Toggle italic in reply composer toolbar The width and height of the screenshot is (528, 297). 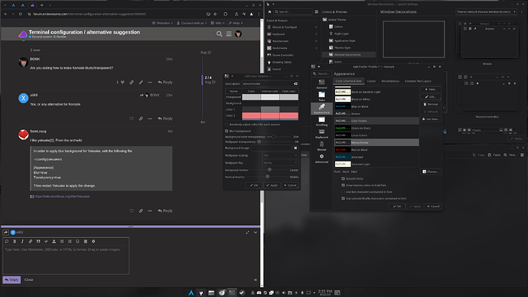pos(22,241)
